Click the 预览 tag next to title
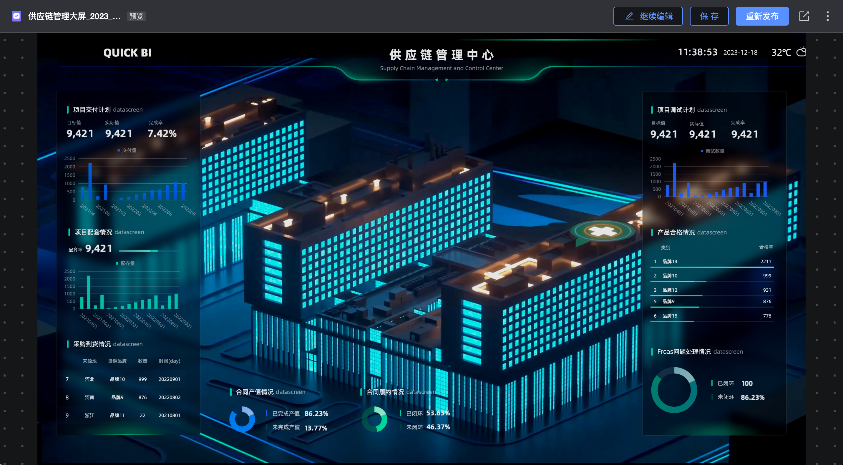This screenshot has width=843, height=465. (137, 16)
